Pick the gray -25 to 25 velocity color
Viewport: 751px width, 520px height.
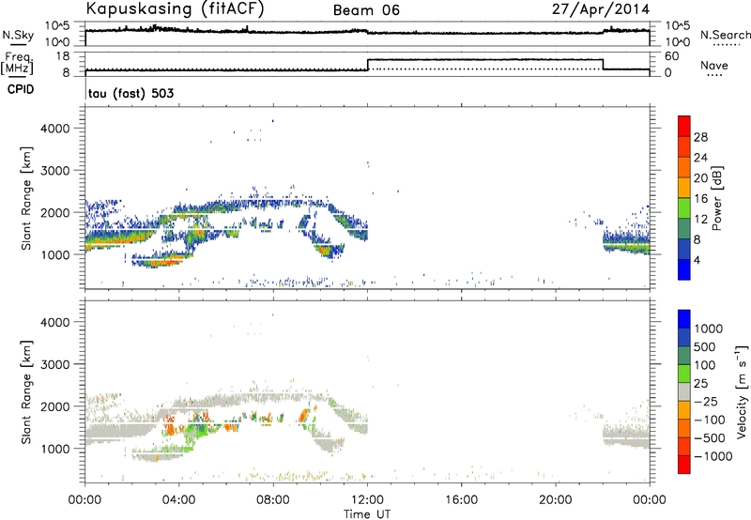(x=684, y=391)
